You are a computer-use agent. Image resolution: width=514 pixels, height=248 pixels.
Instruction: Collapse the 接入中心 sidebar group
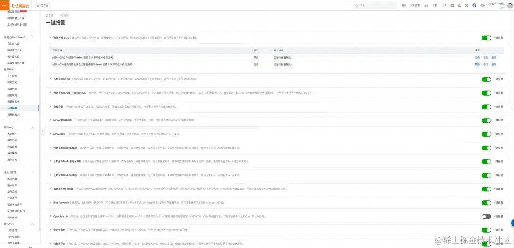tap(32, 224)
